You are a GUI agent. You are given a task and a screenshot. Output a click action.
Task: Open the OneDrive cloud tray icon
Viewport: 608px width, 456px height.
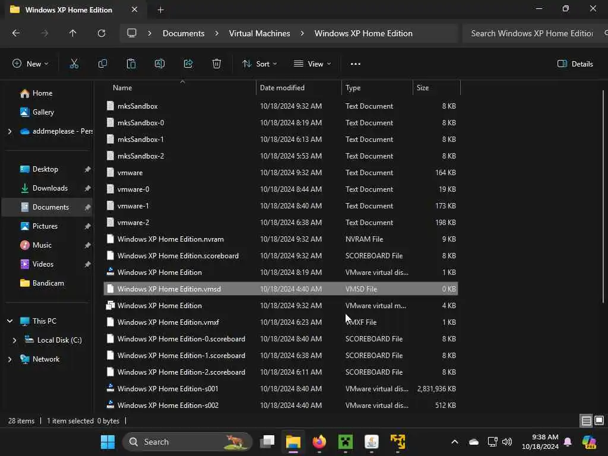(473, 442)
